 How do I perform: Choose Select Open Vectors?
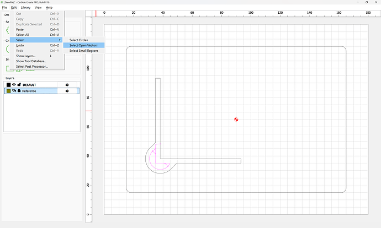click(84, 45)
